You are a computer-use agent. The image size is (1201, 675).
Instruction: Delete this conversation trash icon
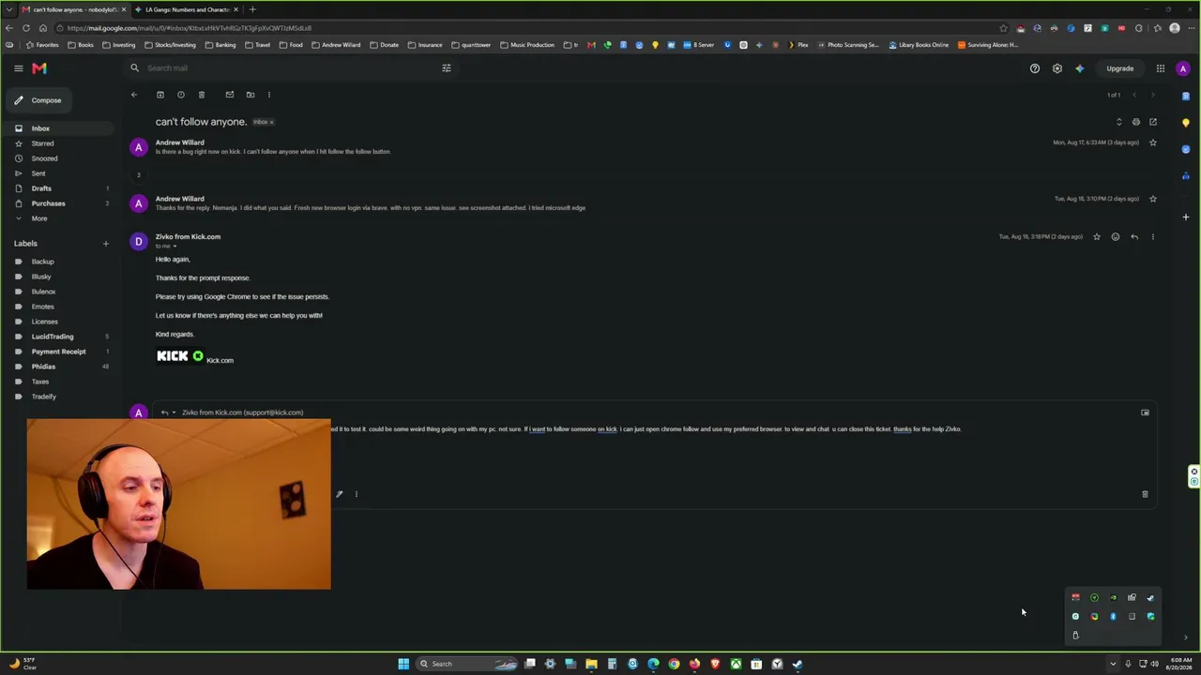tap(202, 95)
